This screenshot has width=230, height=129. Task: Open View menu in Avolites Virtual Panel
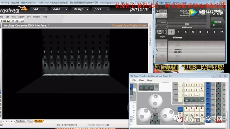[x=141, y=80]
